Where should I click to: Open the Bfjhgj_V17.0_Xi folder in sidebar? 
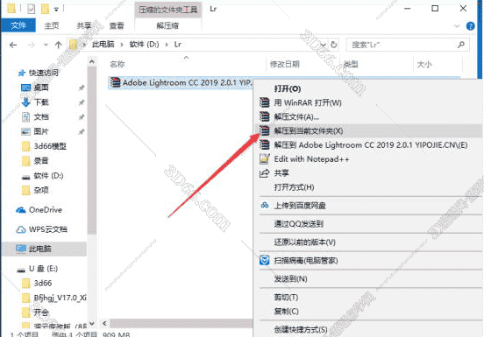(60, 298)
